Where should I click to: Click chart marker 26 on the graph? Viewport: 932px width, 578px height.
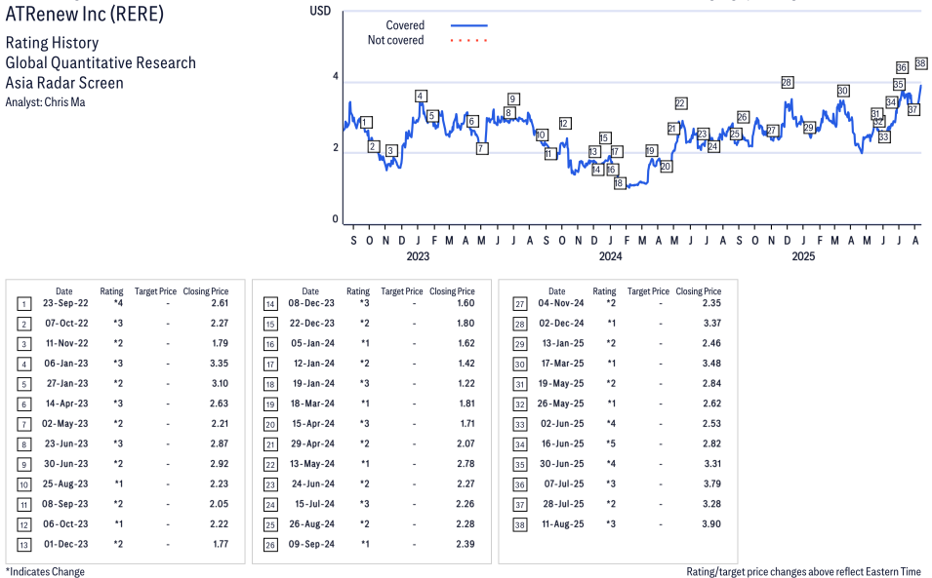[743, 117]
